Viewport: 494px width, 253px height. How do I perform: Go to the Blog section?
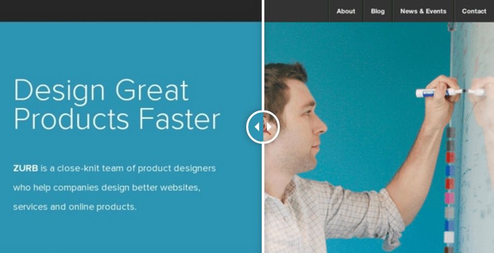378,11
